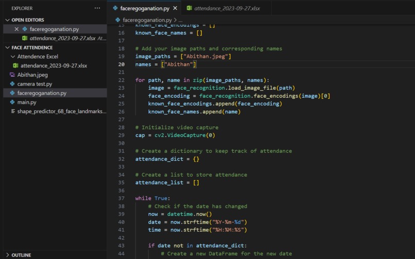Click the Excel icon on attendance xlsx tab
The width and height of the screenshot is (415, 259).
coord(189,8)
